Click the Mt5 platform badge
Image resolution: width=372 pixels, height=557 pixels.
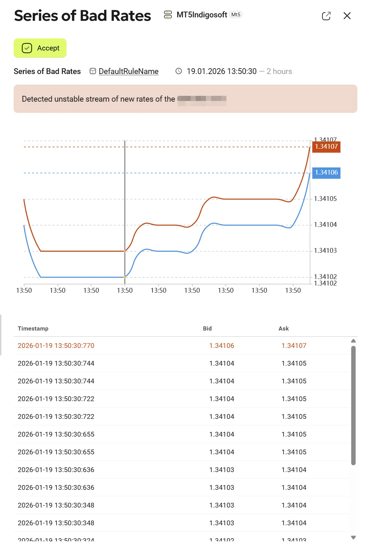[236, 15]
